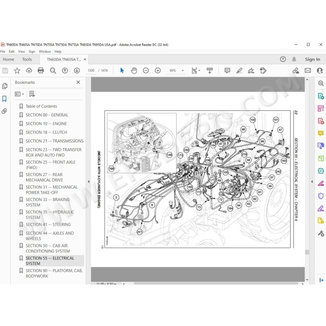Open the Attachments paperclip panel
Image resolution: width=326 pixels, height=326 pixels.
[4, 111]
